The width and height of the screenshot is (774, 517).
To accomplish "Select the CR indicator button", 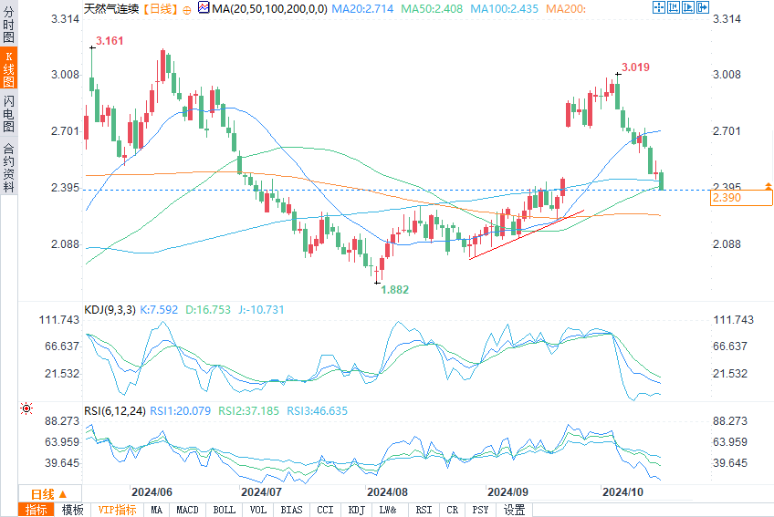I will (452, 510).
